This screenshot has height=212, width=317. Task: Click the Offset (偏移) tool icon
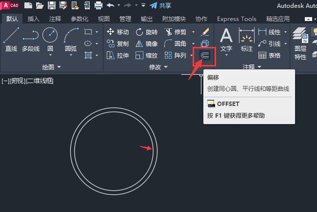click(205, 55)
